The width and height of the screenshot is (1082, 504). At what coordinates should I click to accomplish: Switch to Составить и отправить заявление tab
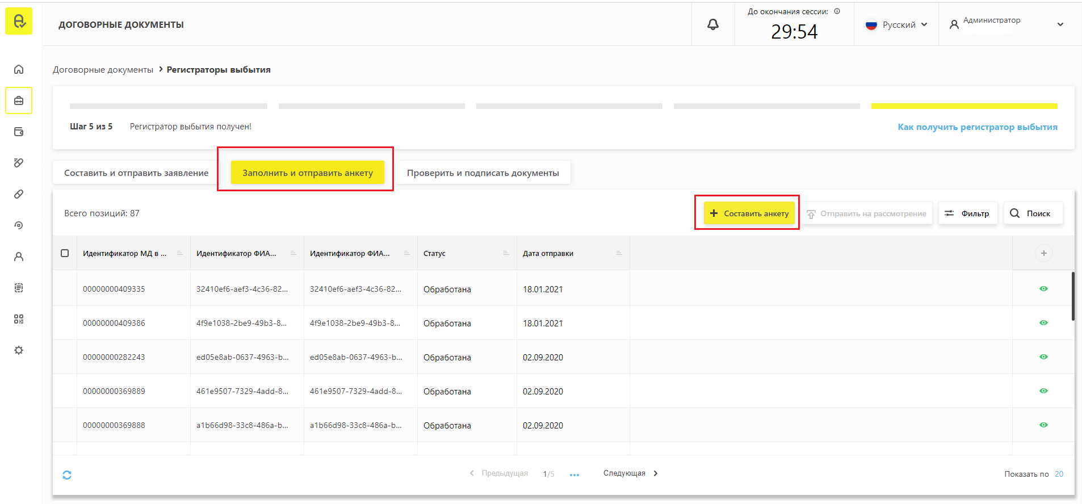[136, 173]
